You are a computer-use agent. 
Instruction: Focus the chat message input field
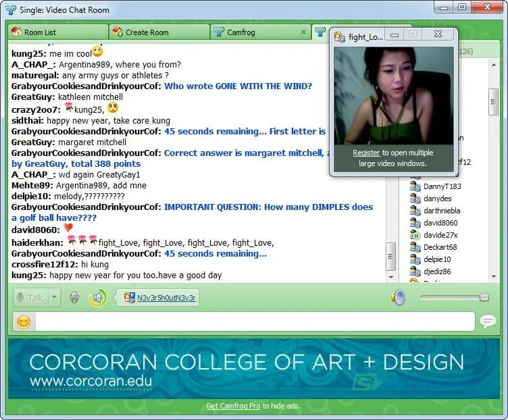(255, 321)
